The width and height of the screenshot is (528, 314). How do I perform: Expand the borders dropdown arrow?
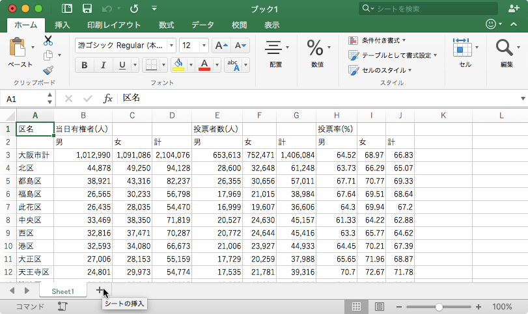click(163, 65)
